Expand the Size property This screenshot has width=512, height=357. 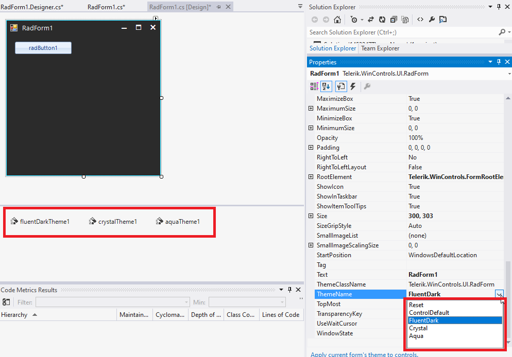[311, 216]
